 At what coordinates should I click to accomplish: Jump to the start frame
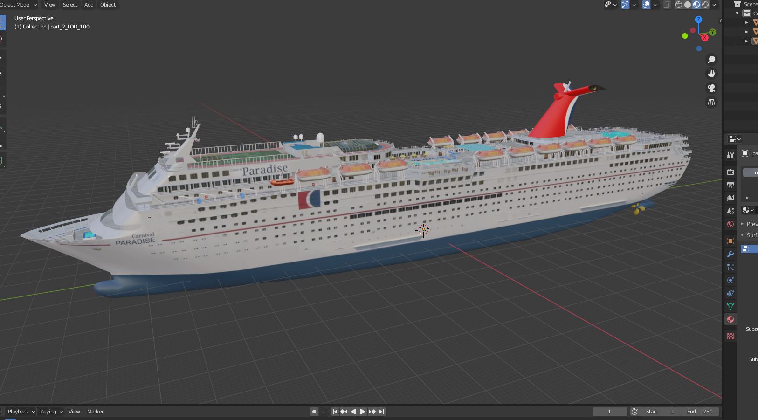(x=335, y=412)
